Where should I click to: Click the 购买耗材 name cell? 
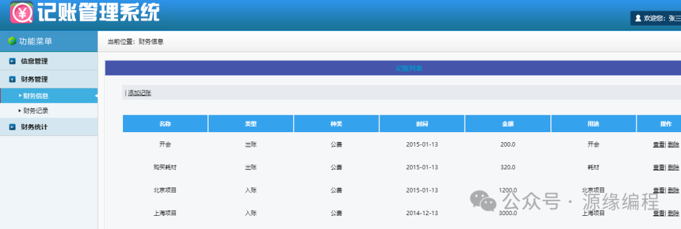coord(165,167)
